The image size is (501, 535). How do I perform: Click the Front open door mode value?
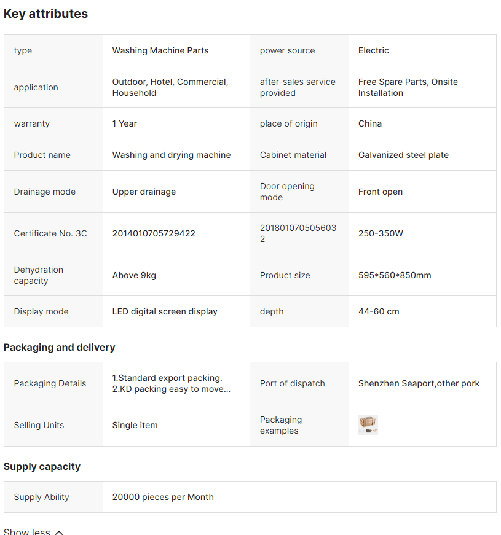pyautogui.click(x=381, y=192)
